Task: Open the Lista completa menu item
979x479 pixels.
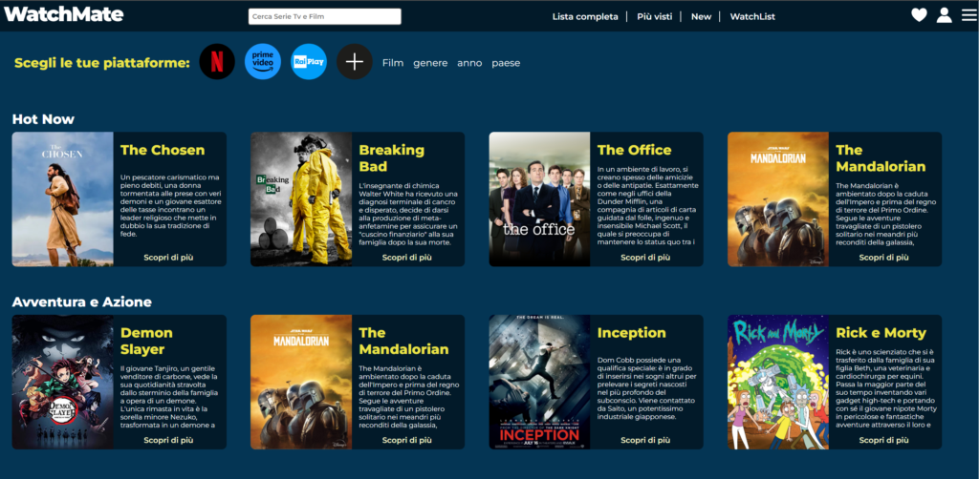Action: [585, 17]
